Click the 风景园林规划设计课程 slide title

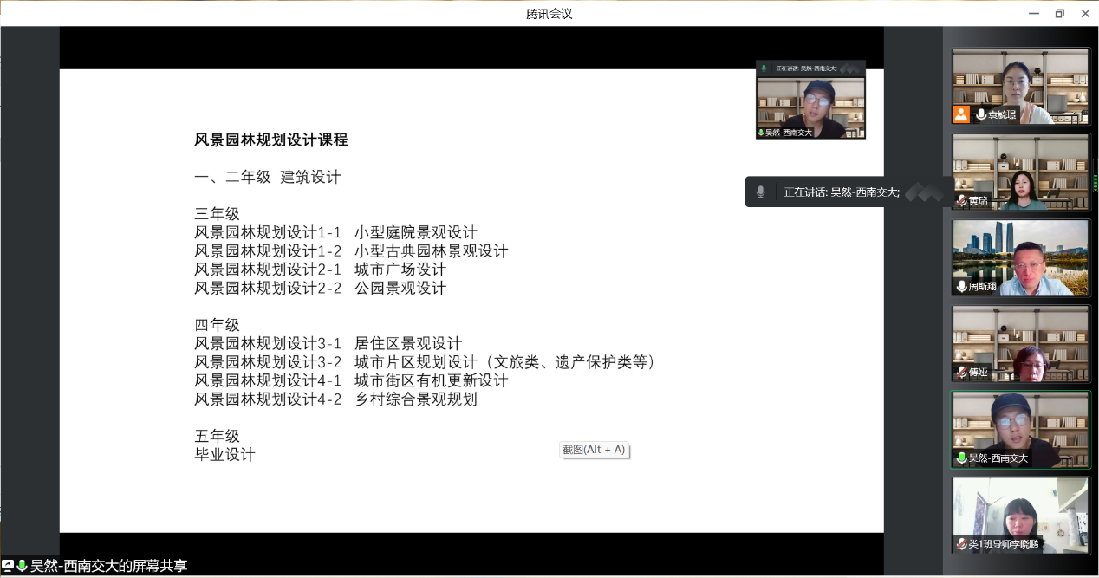coord(271,140)
